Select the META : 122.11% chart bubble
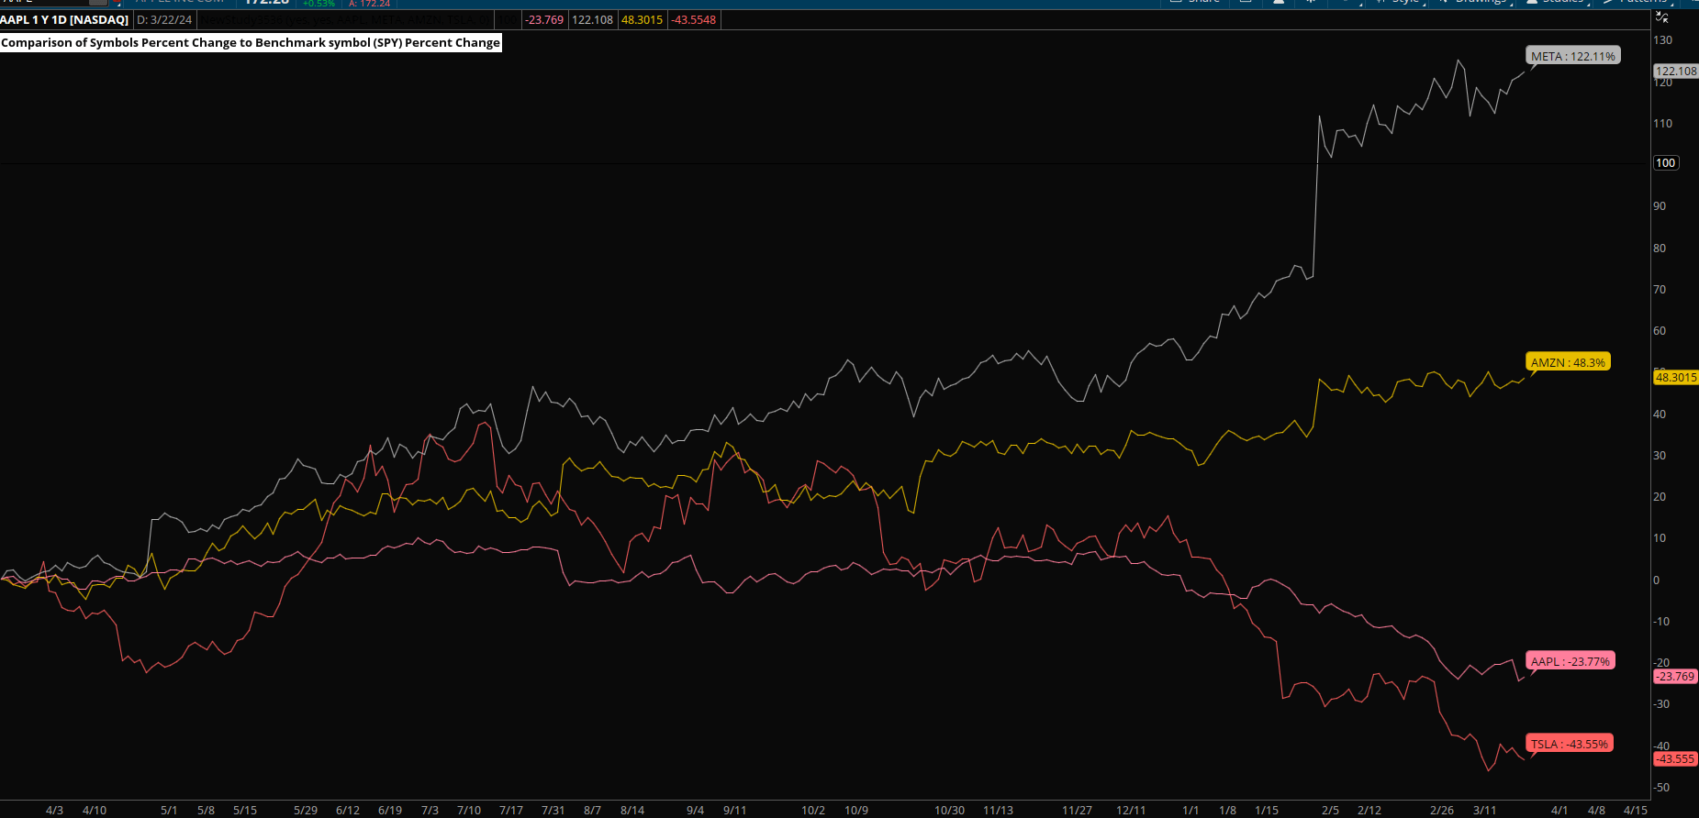1699x818 pixels. coord(1573,56)
